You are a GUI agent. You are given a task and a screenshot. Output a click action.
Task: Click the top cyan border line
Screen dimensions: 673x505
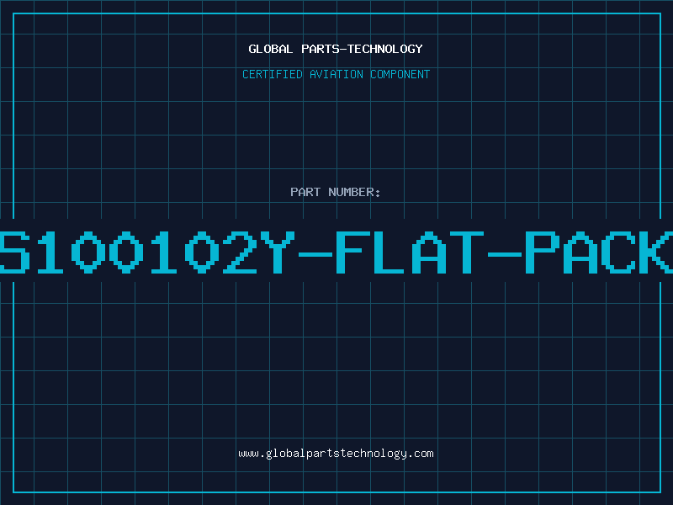(336, 13)
